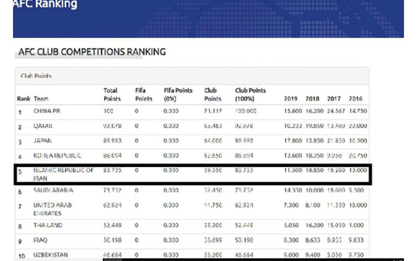
Task: Select Iraq total points 50.198
Action: [112, 240]
